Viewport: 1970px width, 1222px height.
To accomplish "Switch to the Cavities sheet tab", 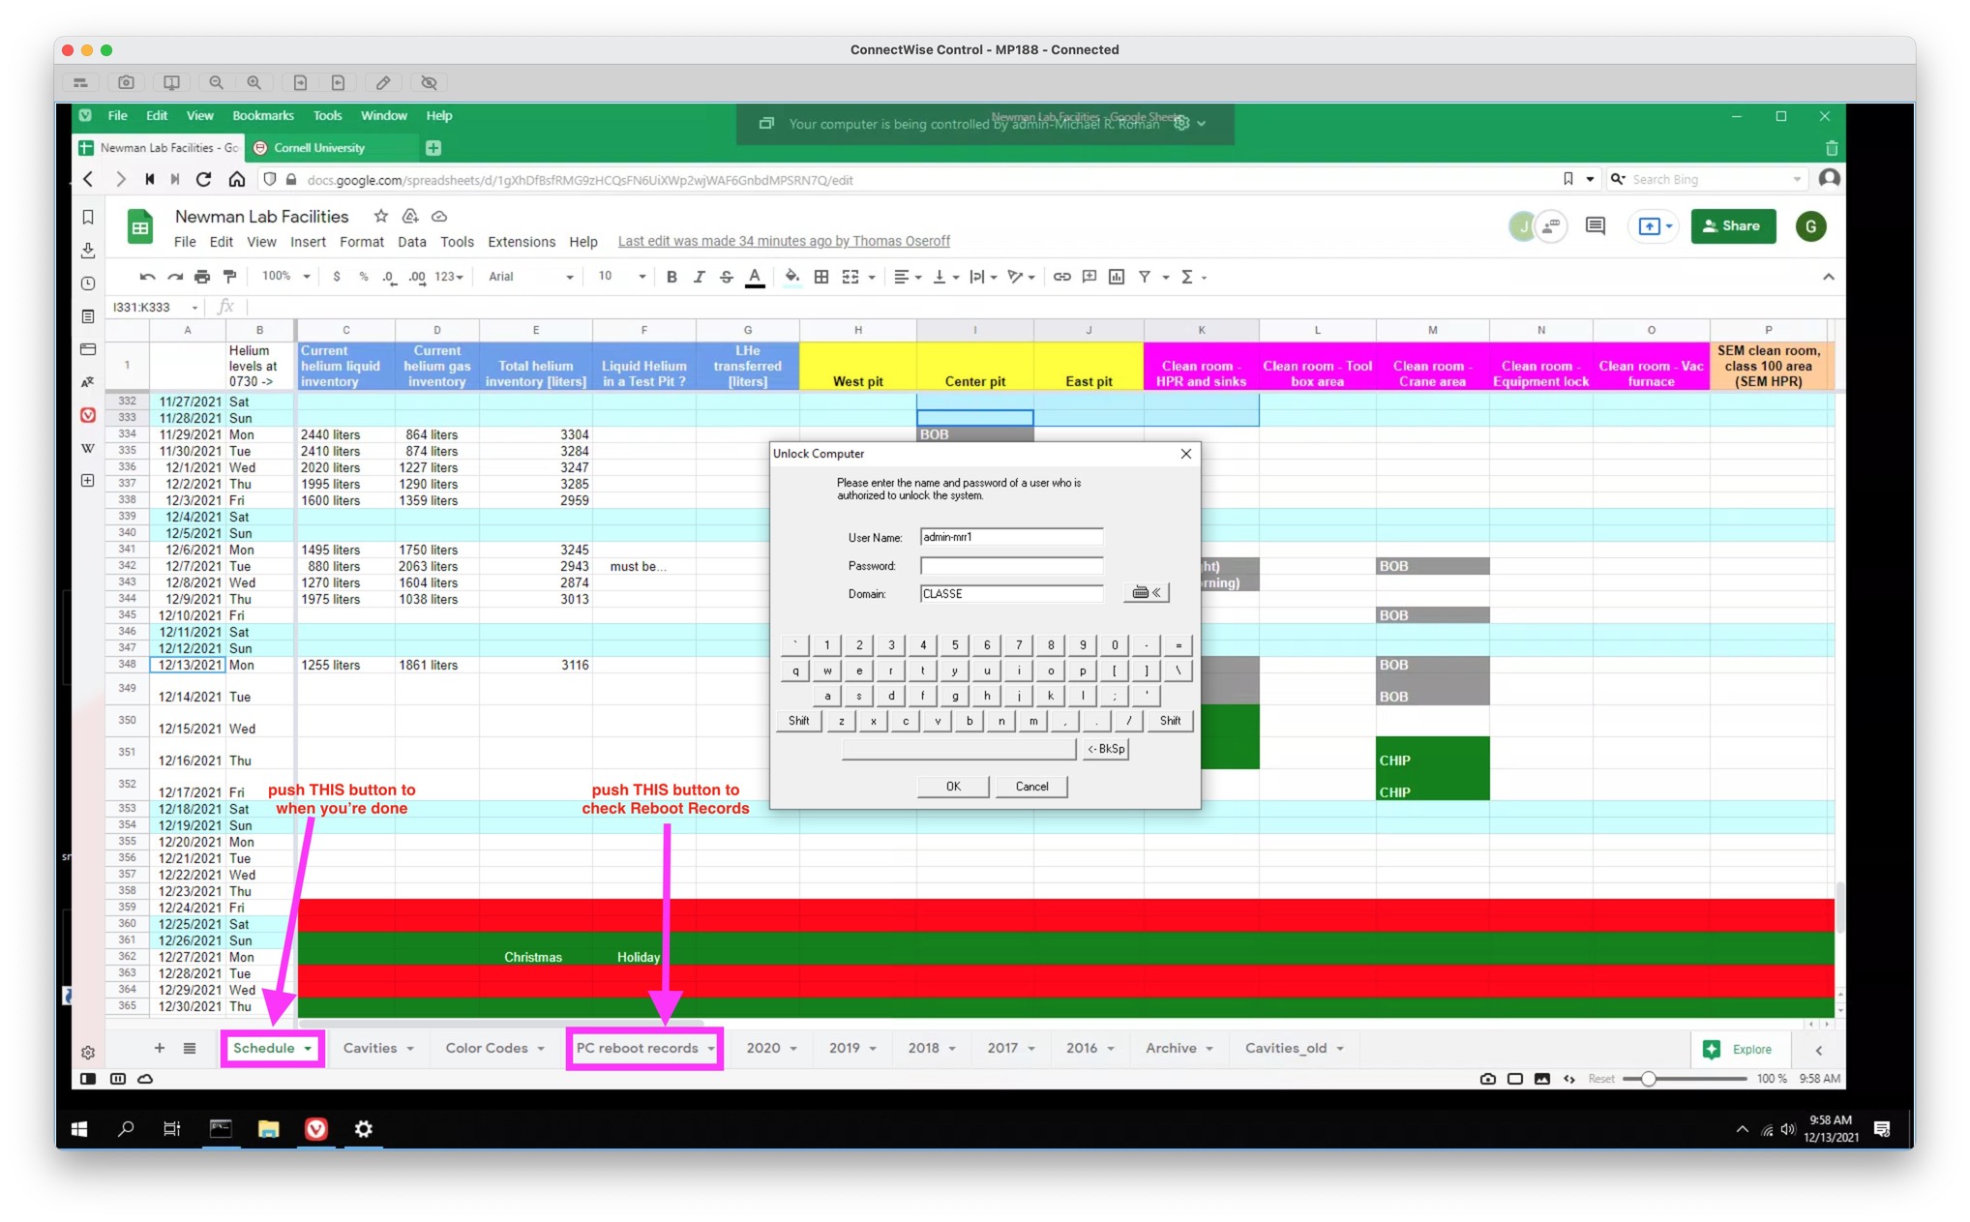I will (x=377, y=1049).
